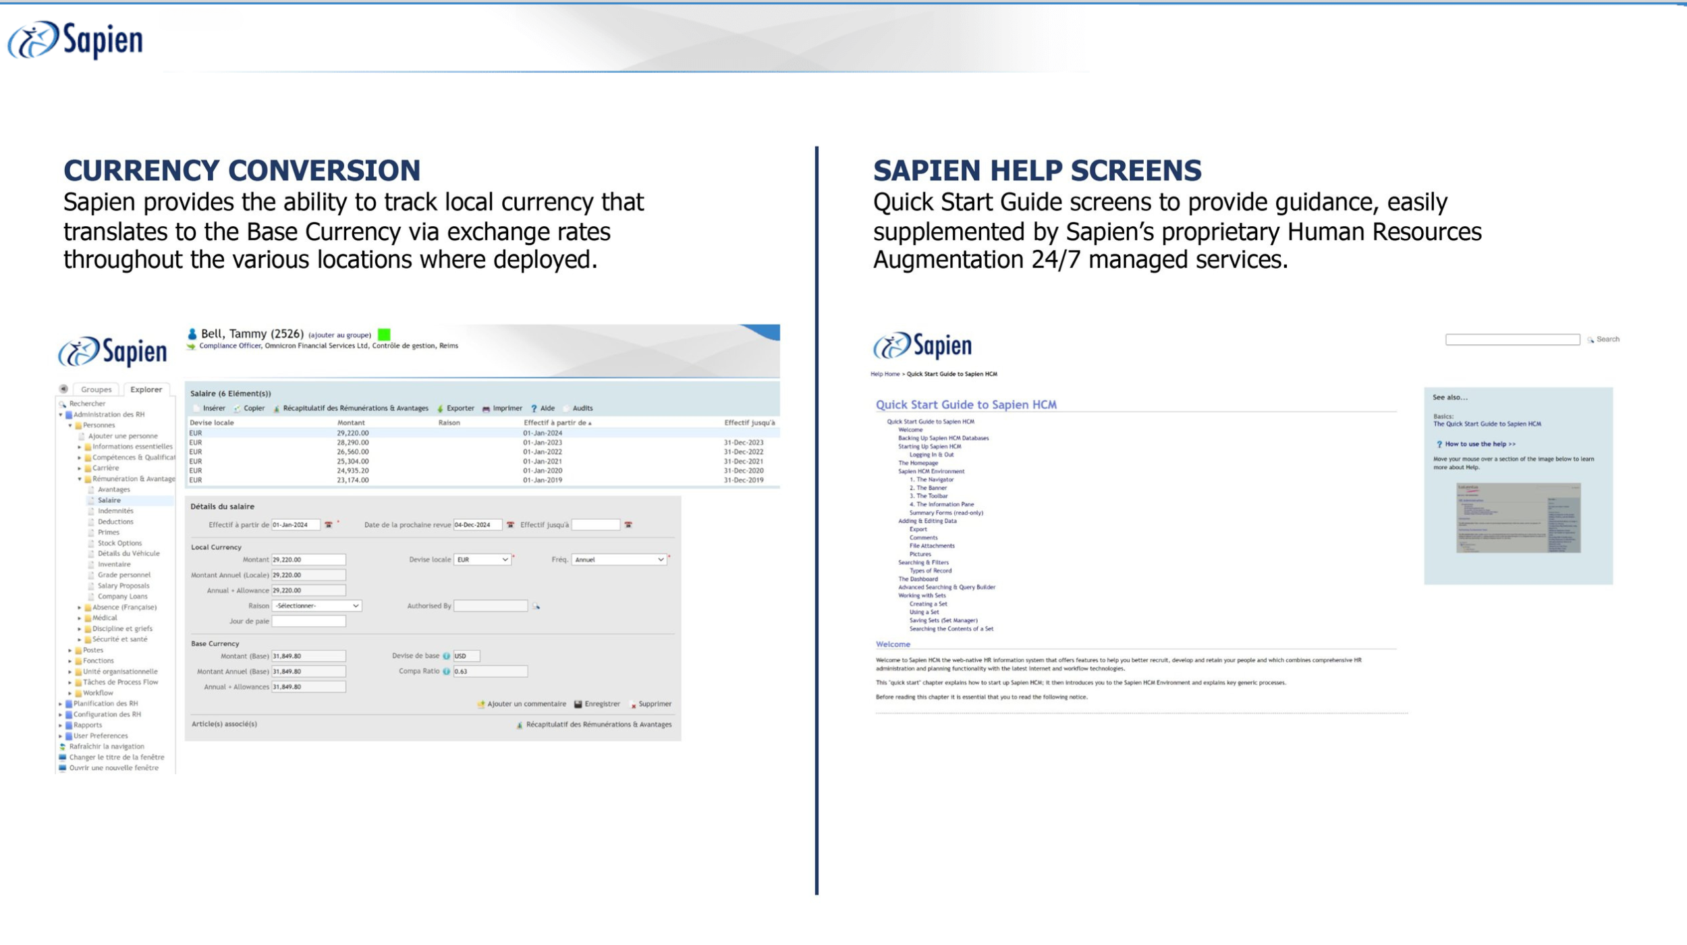Click the Rechercher magnifier icon in navigator
1687x945 pixels.
63,404
